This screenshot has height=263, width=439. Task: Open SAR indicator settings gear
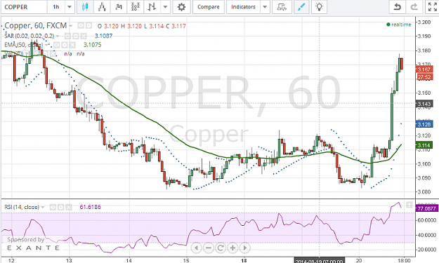click(75, 36)
